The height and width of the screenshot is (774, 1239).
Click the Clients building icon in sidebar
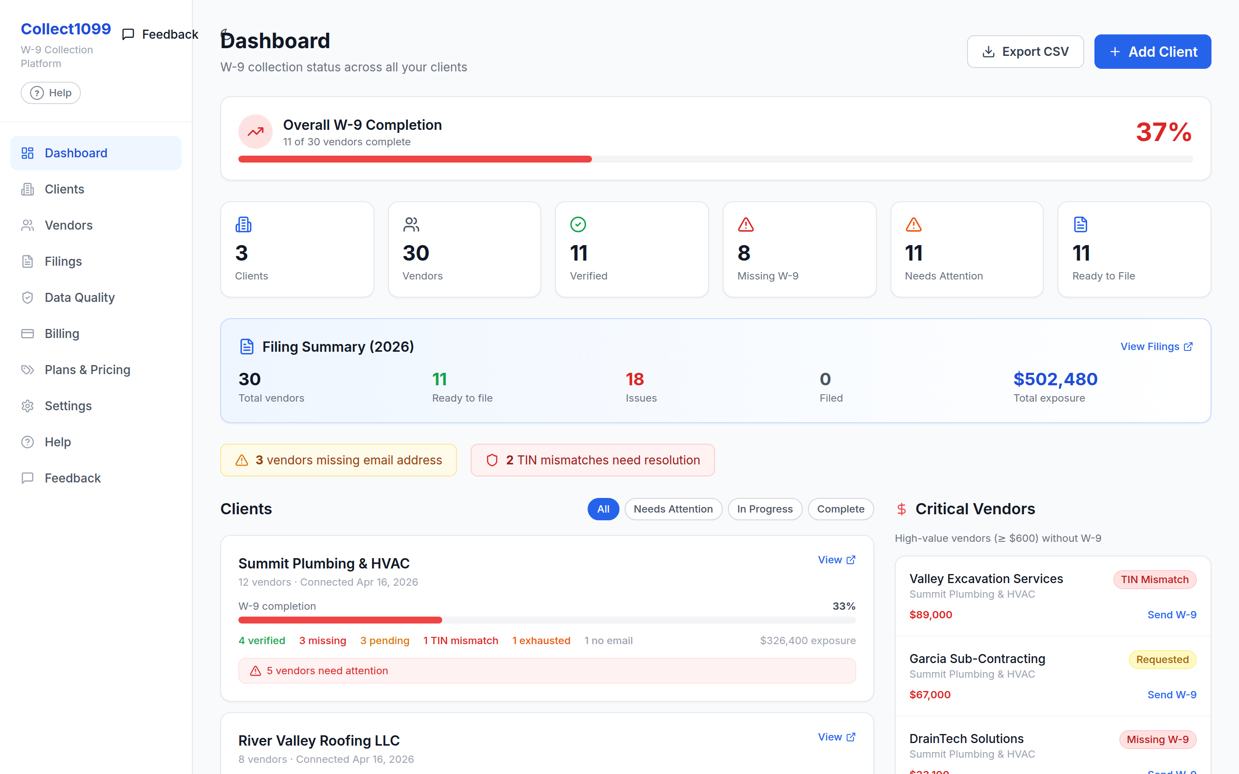click(x=28, y=189)
